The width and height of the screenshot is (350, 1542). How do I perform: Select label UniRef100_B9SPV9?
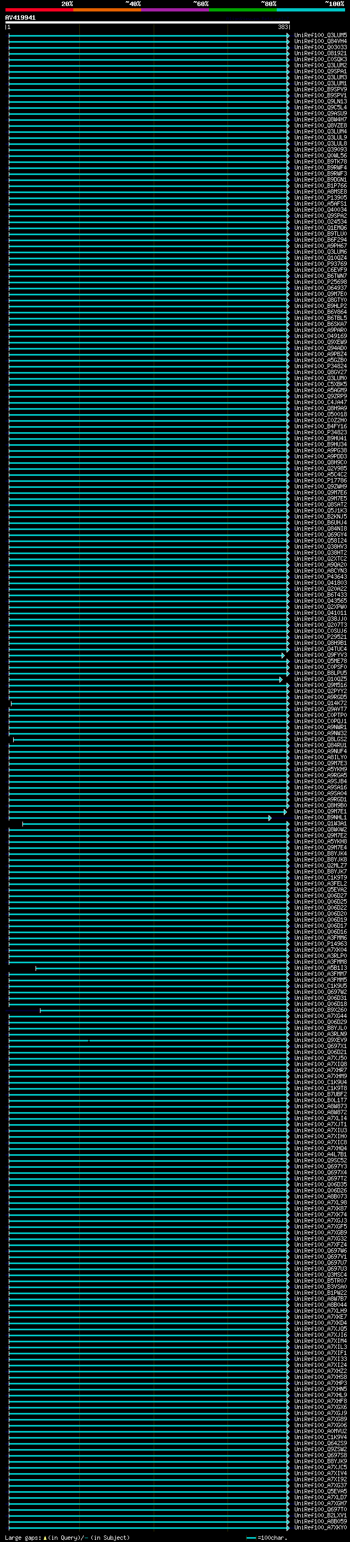(x=320, y=89)
